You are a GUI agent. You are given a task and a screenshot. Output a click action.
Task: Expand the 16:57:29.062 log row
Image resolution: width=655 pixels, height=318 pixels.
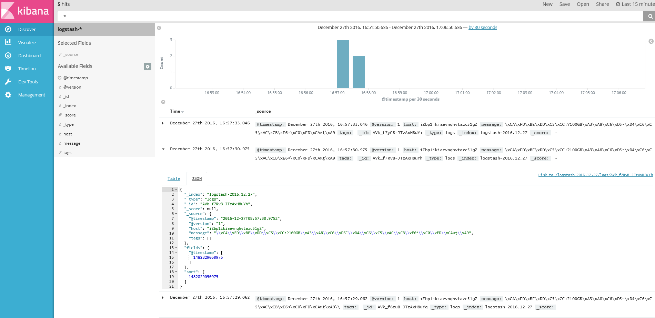pyautogui.click(x=163, y=297)
